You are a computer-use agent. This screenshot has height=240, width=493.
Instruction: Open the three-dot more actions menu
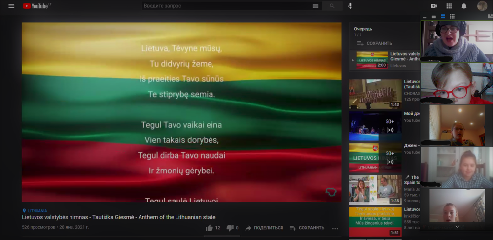coord(335,228)
